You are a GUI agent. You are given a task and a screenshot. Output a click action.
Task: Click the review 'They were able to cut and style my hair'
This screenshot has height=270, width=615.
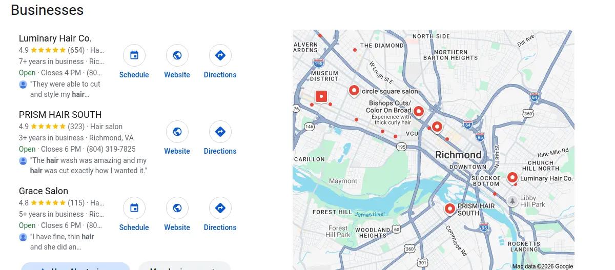[65, 89]
